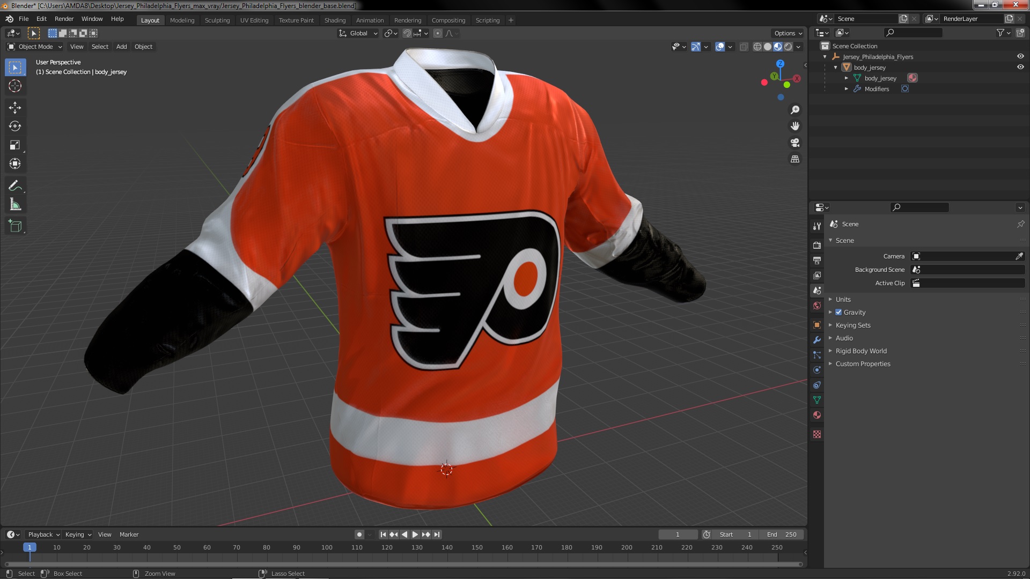The height and width of the screenshot is (579, 1030).
Task: Hide Jersey_Philadelphia_Flyers collection in viewport
Action: tap(1020, 56)
